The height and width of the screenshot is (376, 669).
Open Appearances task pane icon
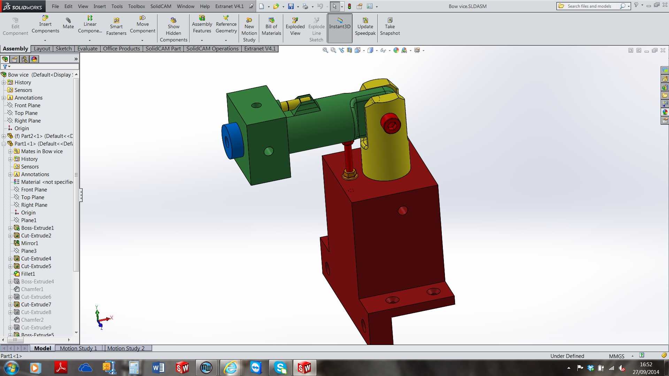point(665,112)
